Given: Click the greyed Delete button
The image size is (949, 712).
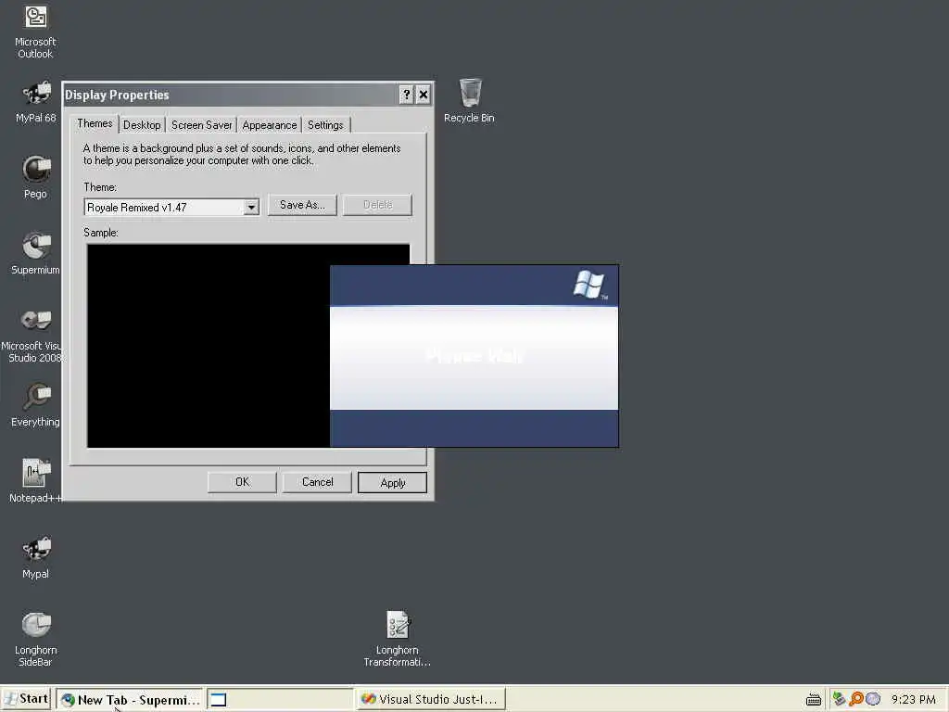Looking at the screenshot, I should [378, 205].
